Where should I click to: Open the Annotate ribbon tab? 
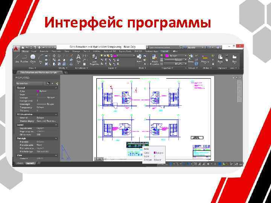pos(44,51)
